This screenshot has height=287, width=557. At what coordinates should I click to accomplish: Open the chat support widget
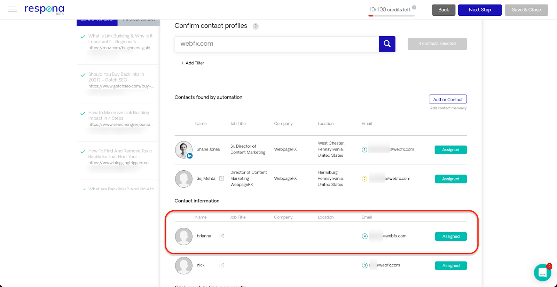click(x=542, y=272)
